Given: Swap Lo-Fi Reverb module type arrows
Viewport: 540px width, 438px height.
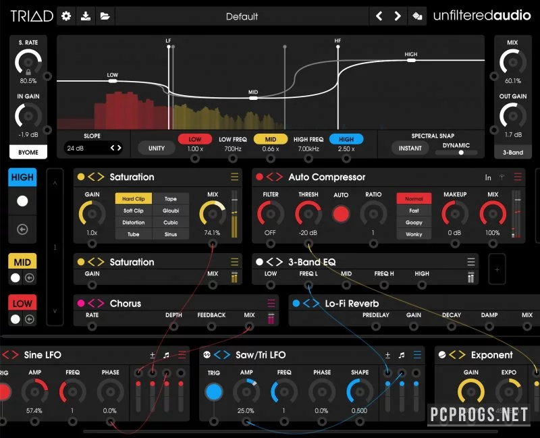Looking at the screenshot, I should click(x=311, y=304).
